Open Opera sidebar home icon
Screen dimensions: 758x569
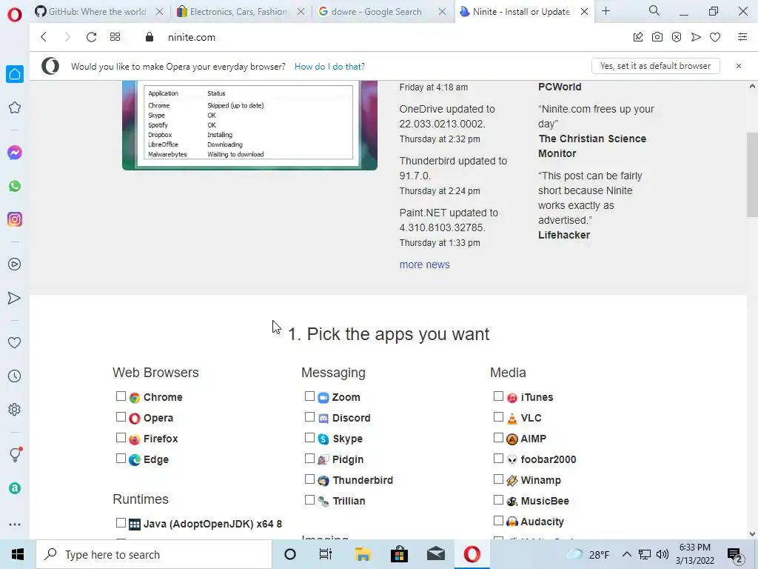click(15, 74)
